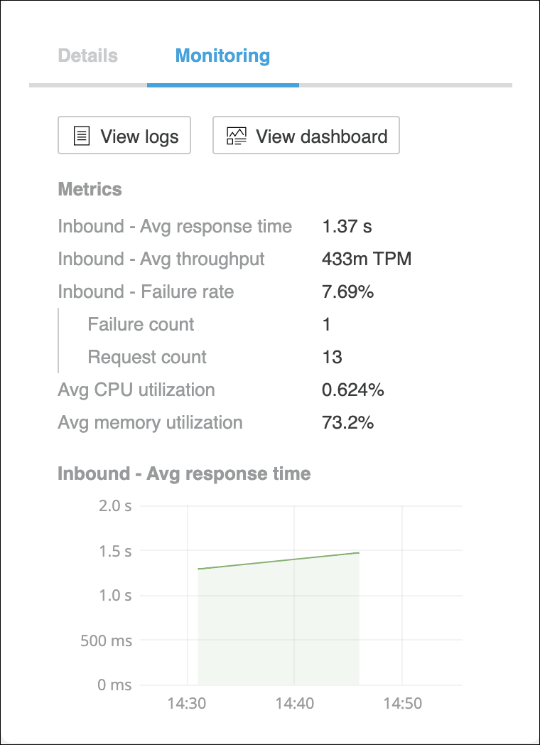Select the Monitoring tab
The height and width of the screenshot is (745, 540).
[222, 55]
